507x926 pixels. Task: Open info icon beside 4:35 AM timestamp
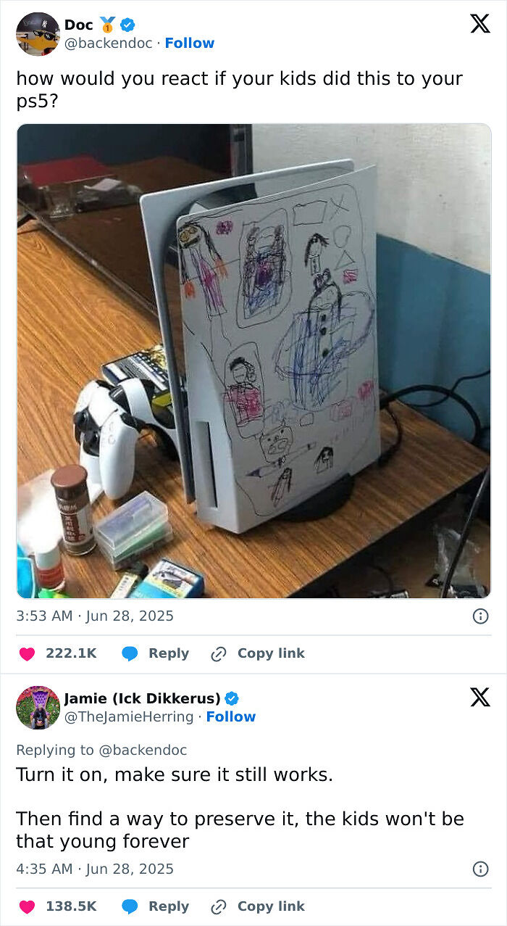coord(480,869)
